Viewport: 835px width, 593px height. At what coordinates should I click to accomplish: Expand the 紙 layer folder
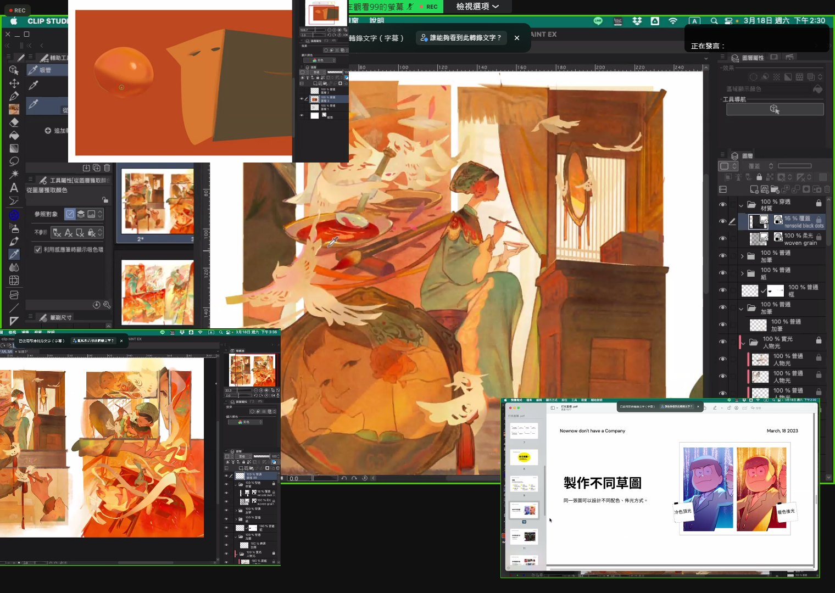pyautogui.click(x=742, y=273)
